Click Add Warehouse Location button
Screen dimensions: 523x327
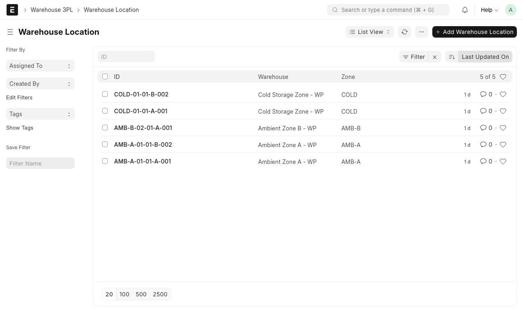coord(474,32)
